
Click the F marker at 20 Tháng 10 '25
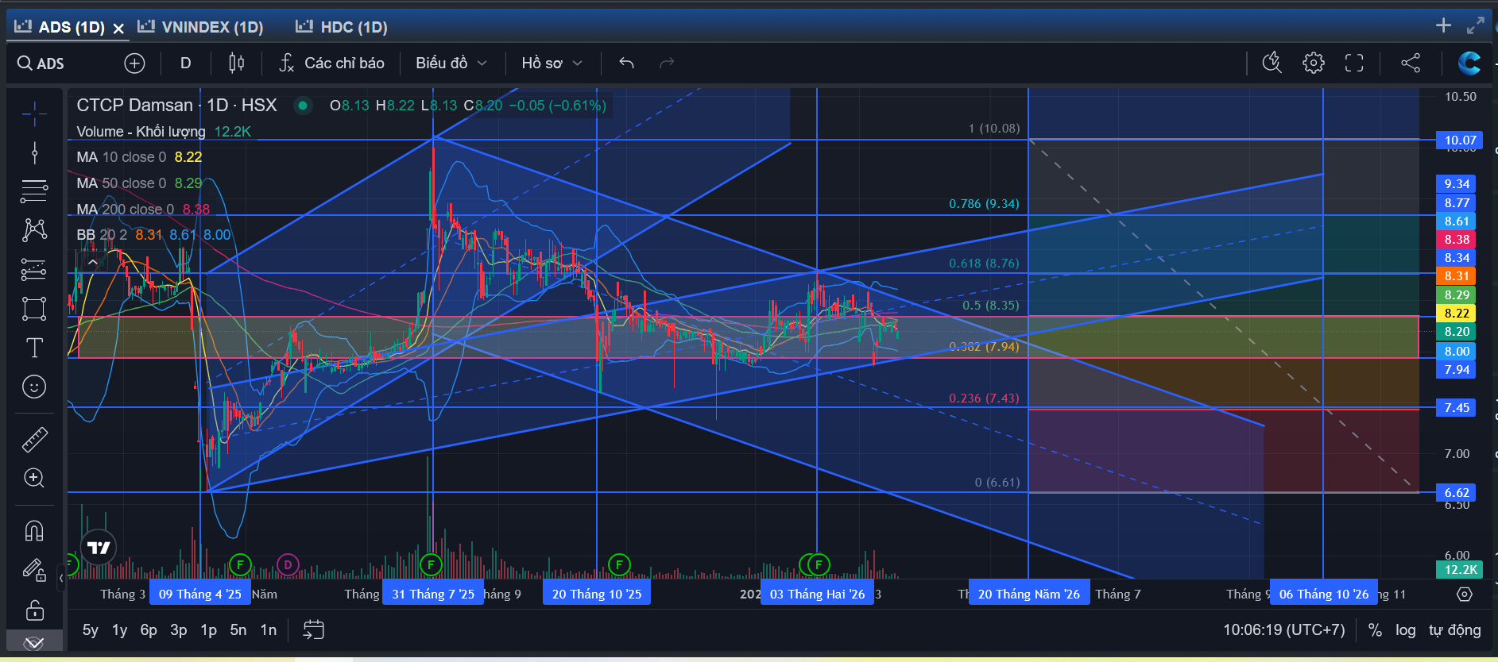tap(619, 565)
